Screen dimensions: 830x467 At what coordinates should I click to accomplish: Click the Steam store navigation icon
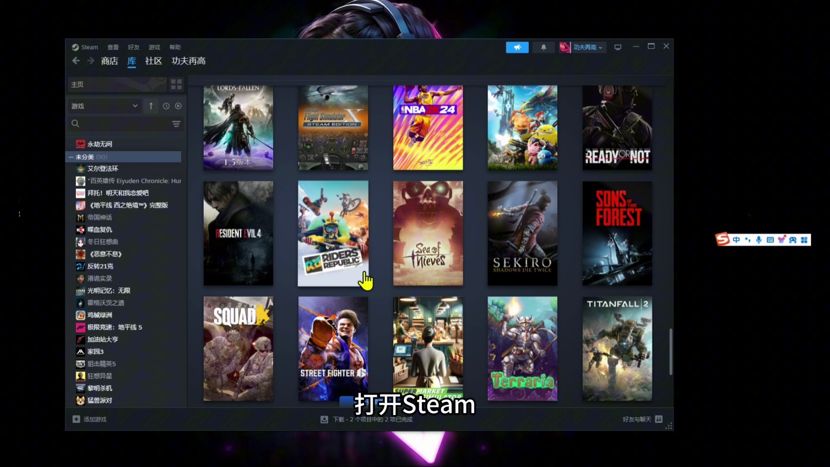click(109, 61)
